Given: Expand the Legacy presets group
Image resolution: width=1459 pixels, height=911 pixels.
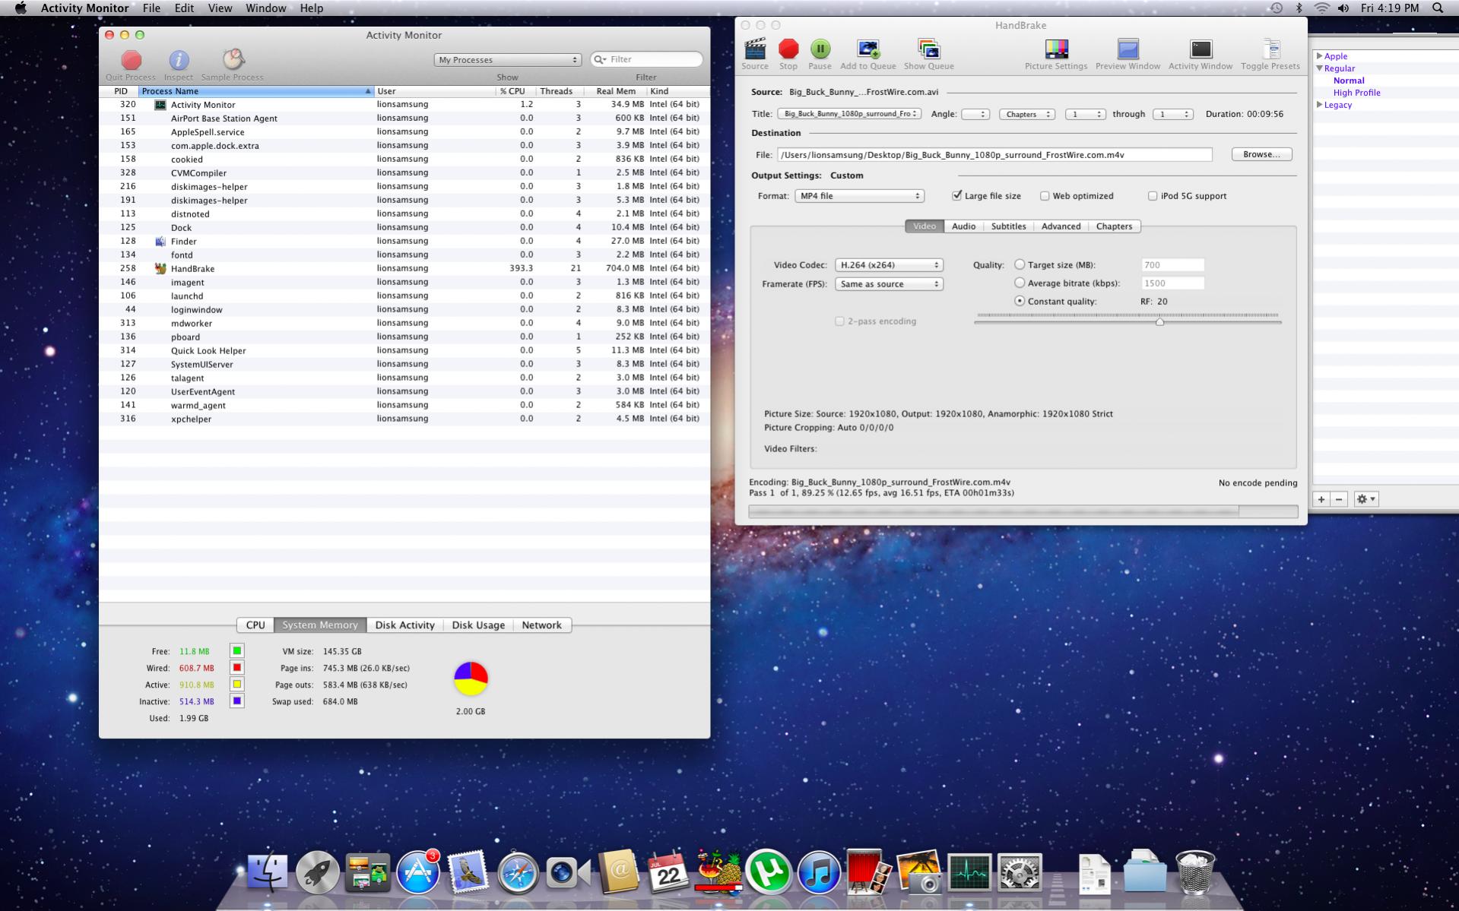Looking at the screenshot, I should (x=1320, y=105).
